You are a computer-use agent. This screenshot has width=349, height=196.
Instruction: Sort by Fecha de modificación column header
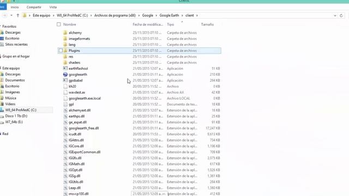click(148, 24)
